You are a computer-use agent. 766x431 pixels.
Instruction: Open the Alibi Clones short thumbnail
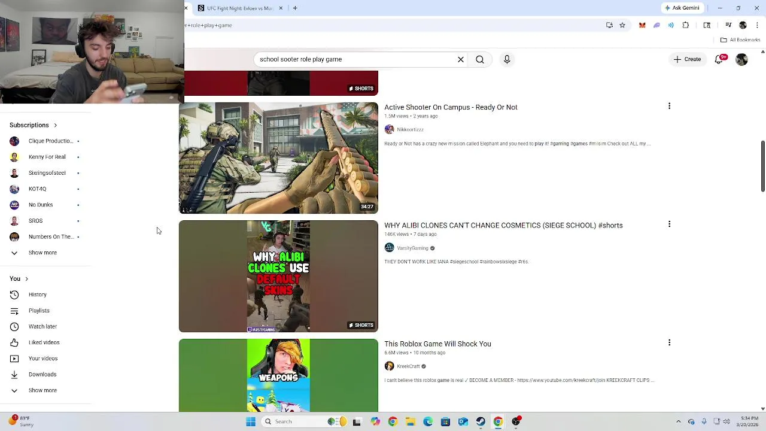278,277
